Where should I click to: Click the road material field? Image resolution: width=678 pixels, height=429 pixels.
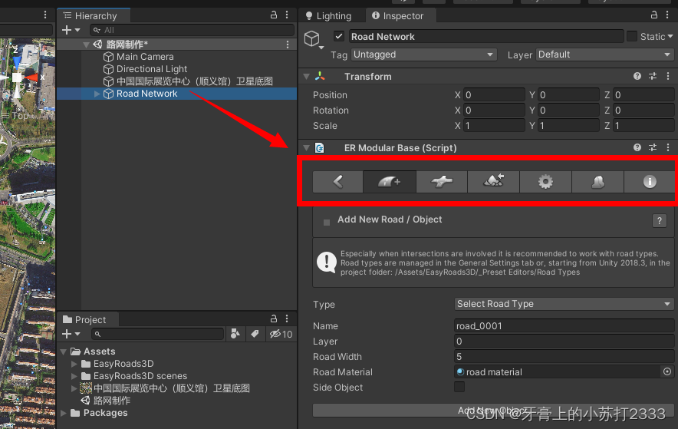[558, 372]
